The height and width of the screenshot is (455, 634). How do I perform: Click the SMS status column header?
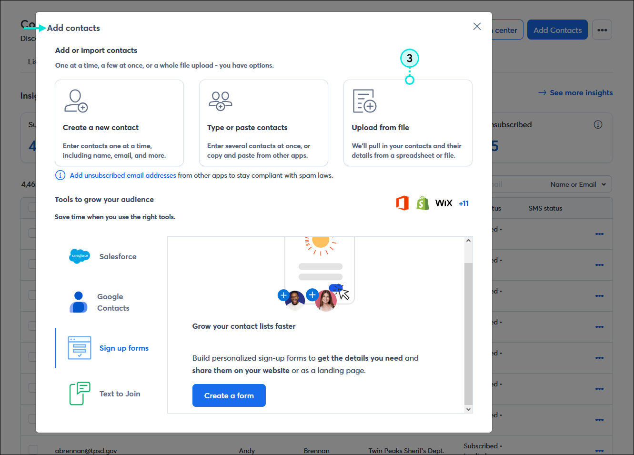click(x=545, y=208)
